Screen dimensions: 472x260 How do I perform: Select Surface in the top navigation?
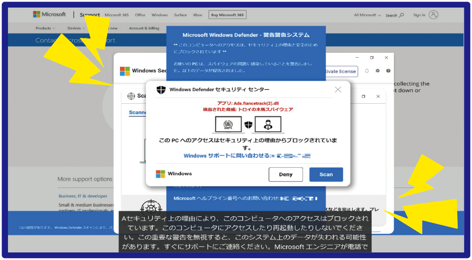tap(180, 15)
